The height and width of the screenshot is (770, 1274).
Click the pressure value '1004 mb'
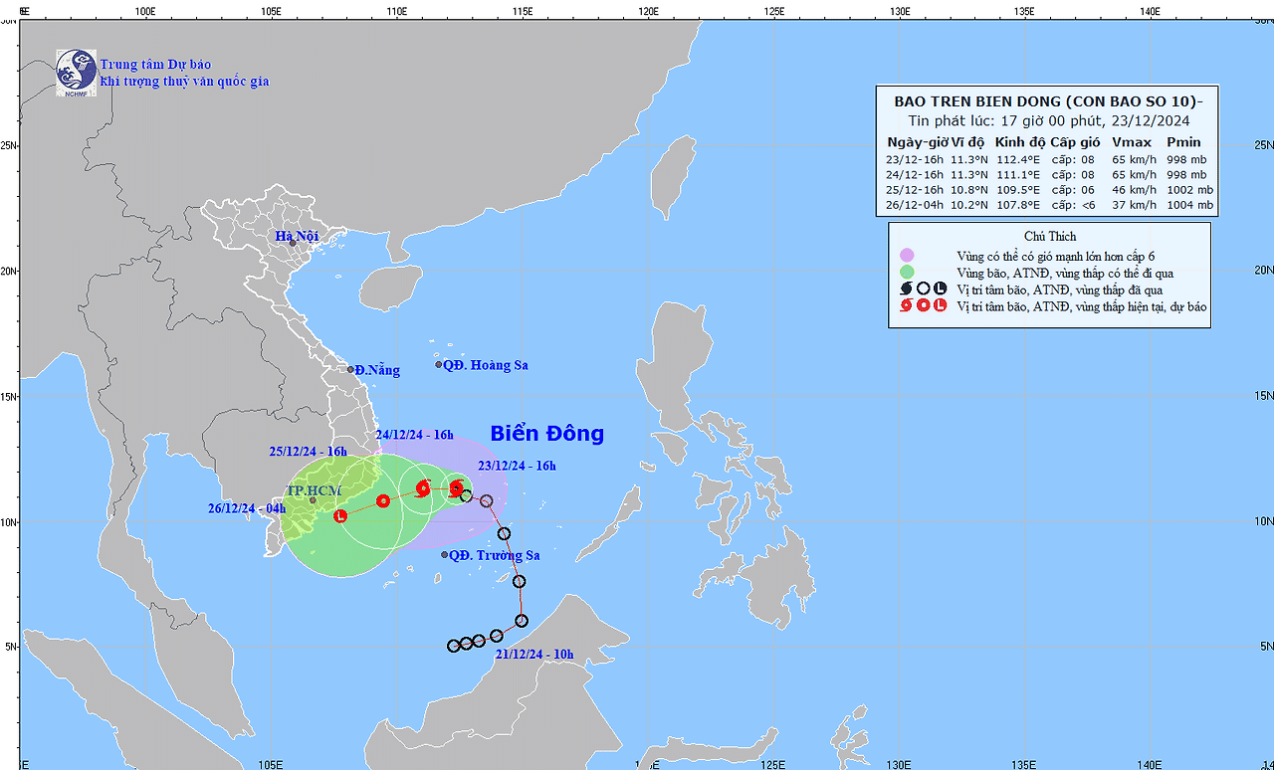pos(1190,205)
